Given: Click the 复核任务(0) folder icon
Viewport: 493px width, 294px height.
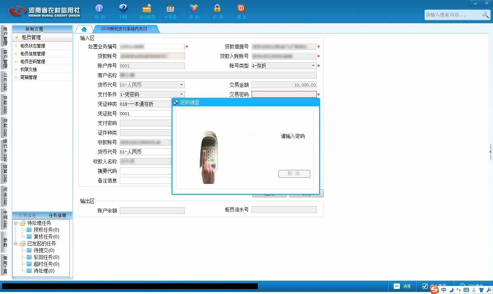Looking at the screenshot, I should click(29, 237).
